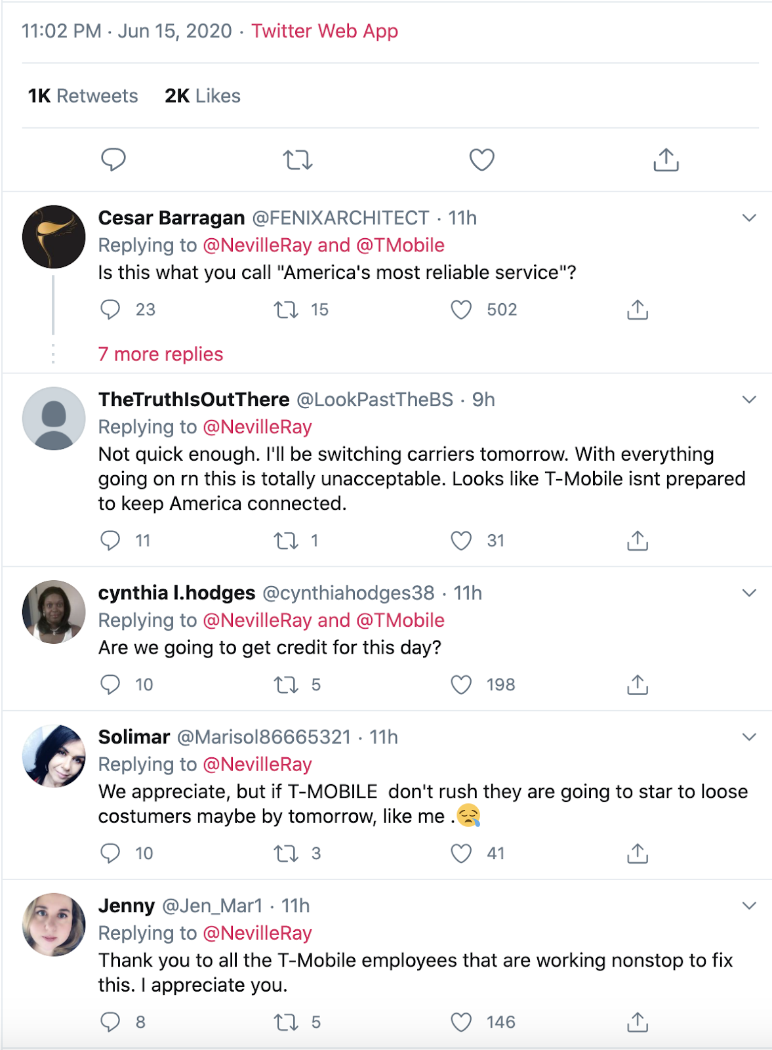Retweet Jenny's reply
The height and width of the screenshot is (1050, 772).
click(x=286, y=1022)
